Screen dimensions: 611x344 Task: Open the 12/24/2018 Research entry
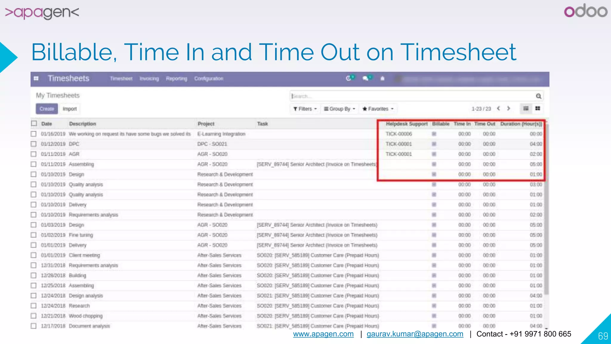tap(79, 306)
